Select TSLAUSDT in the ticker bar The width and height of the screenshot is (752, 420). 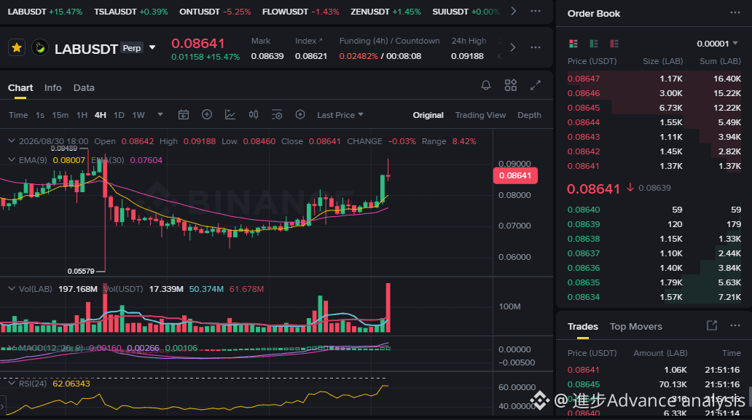tap(131, 12)
